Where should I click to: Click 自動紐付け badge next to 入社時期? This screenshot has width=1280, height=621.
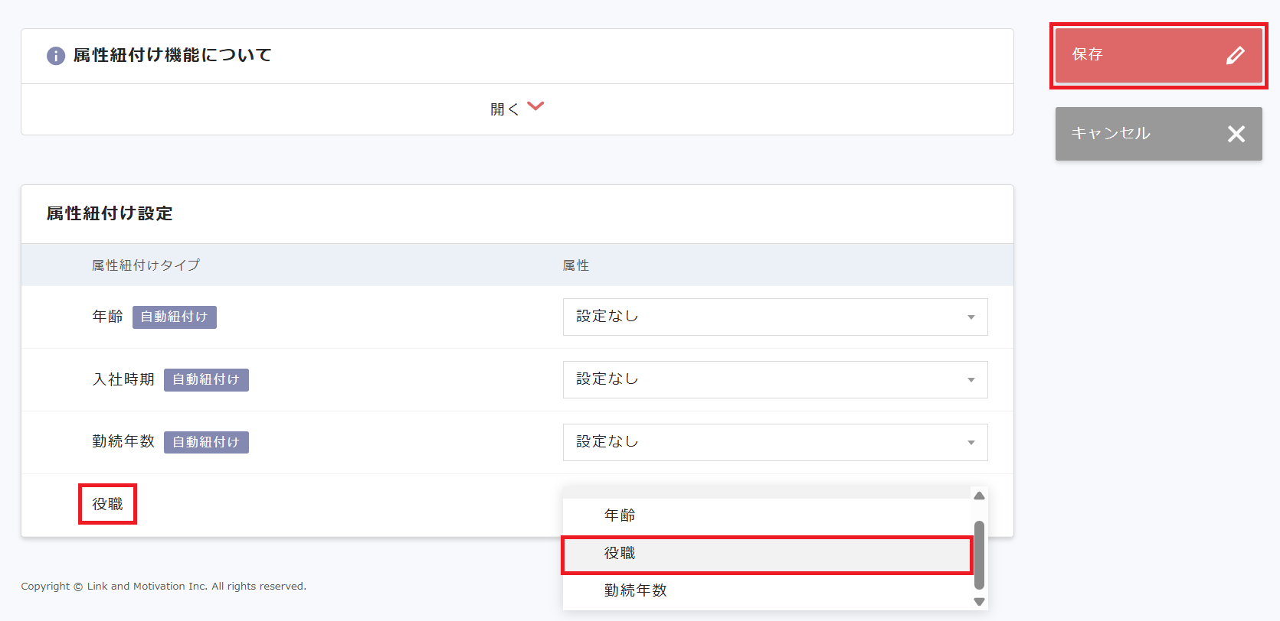(x=206, y=379)
